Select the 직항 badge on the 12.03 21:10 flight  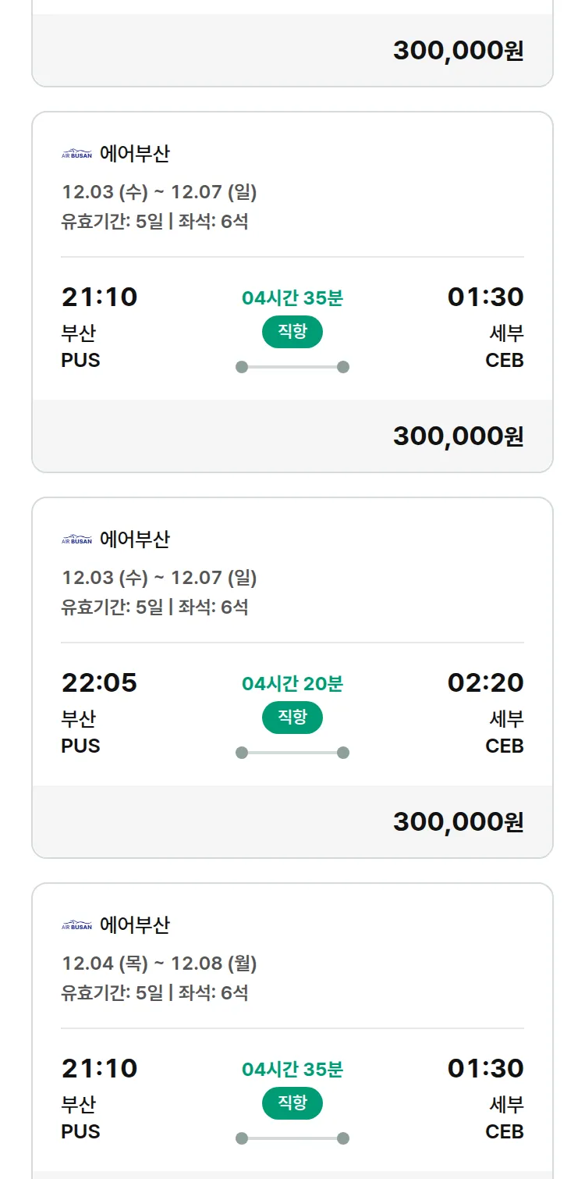pos(292,332)
